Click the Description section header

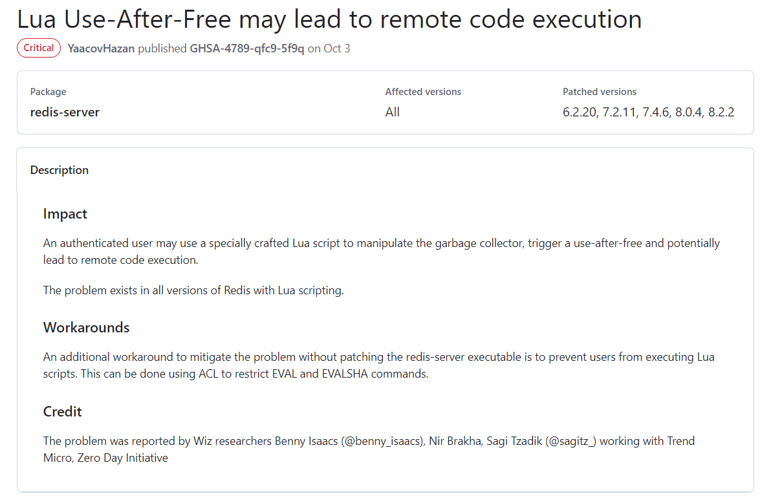pyautogui.click(x=60, y=170)
